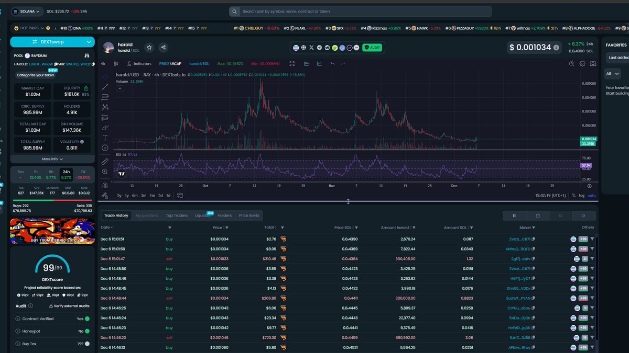This screenshot has width=629, height=353.
Task: Expand More info in pool panel
Action: (x=52, y=159)
